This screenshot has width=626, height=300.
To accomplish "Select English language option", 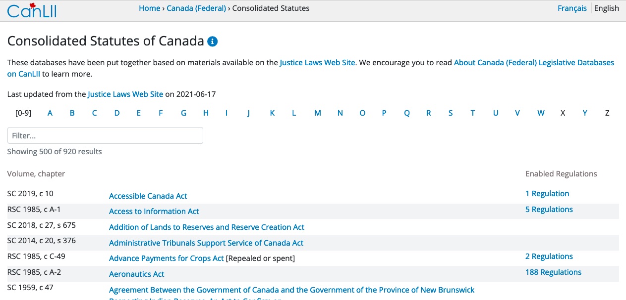I will tap(607, 8).
